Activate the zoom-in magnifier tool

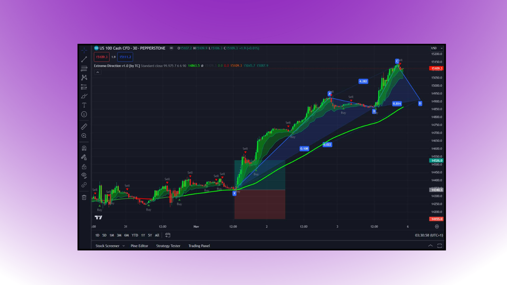[84, 136]
